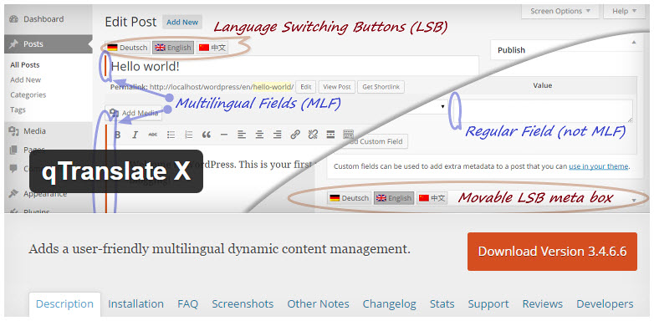Viewport: 654px width, 321px height.
Task: Click the Get Shortlink button
Action: (x=381, y=87)
